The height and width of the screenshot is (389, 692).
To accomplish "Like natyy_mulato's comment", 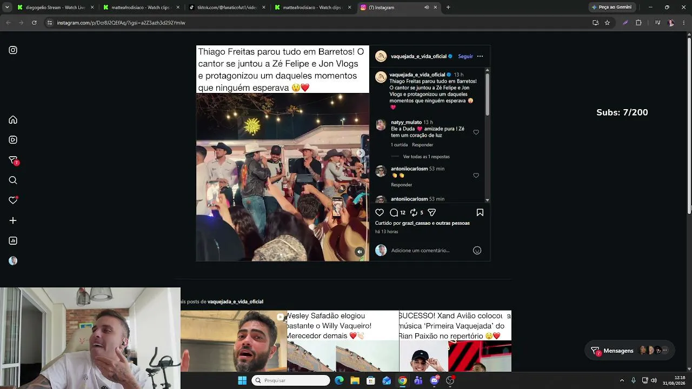I will tap(476, 132).
